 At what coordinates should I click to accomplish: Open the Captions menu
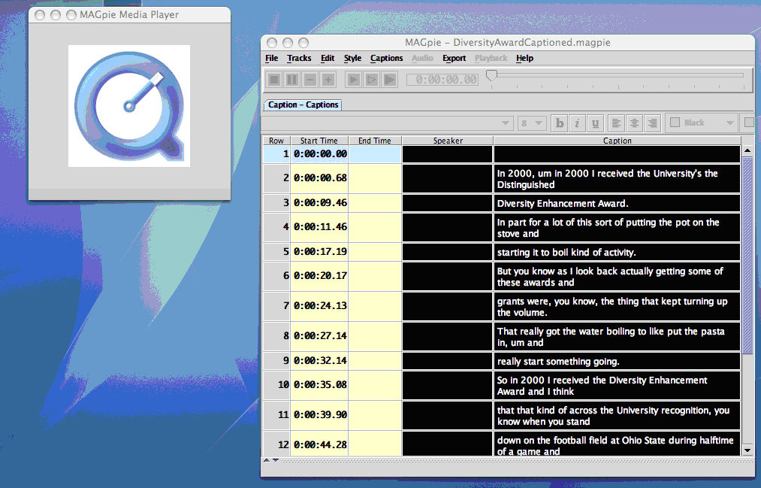(x=386, y=58)
